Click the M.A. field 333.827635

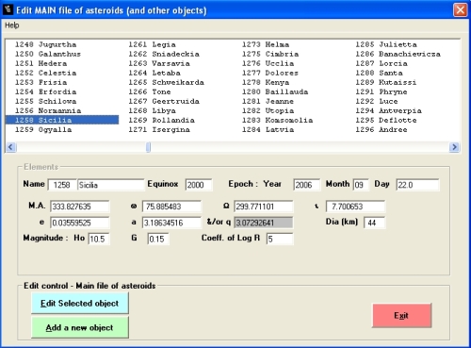tap(80, 207)
